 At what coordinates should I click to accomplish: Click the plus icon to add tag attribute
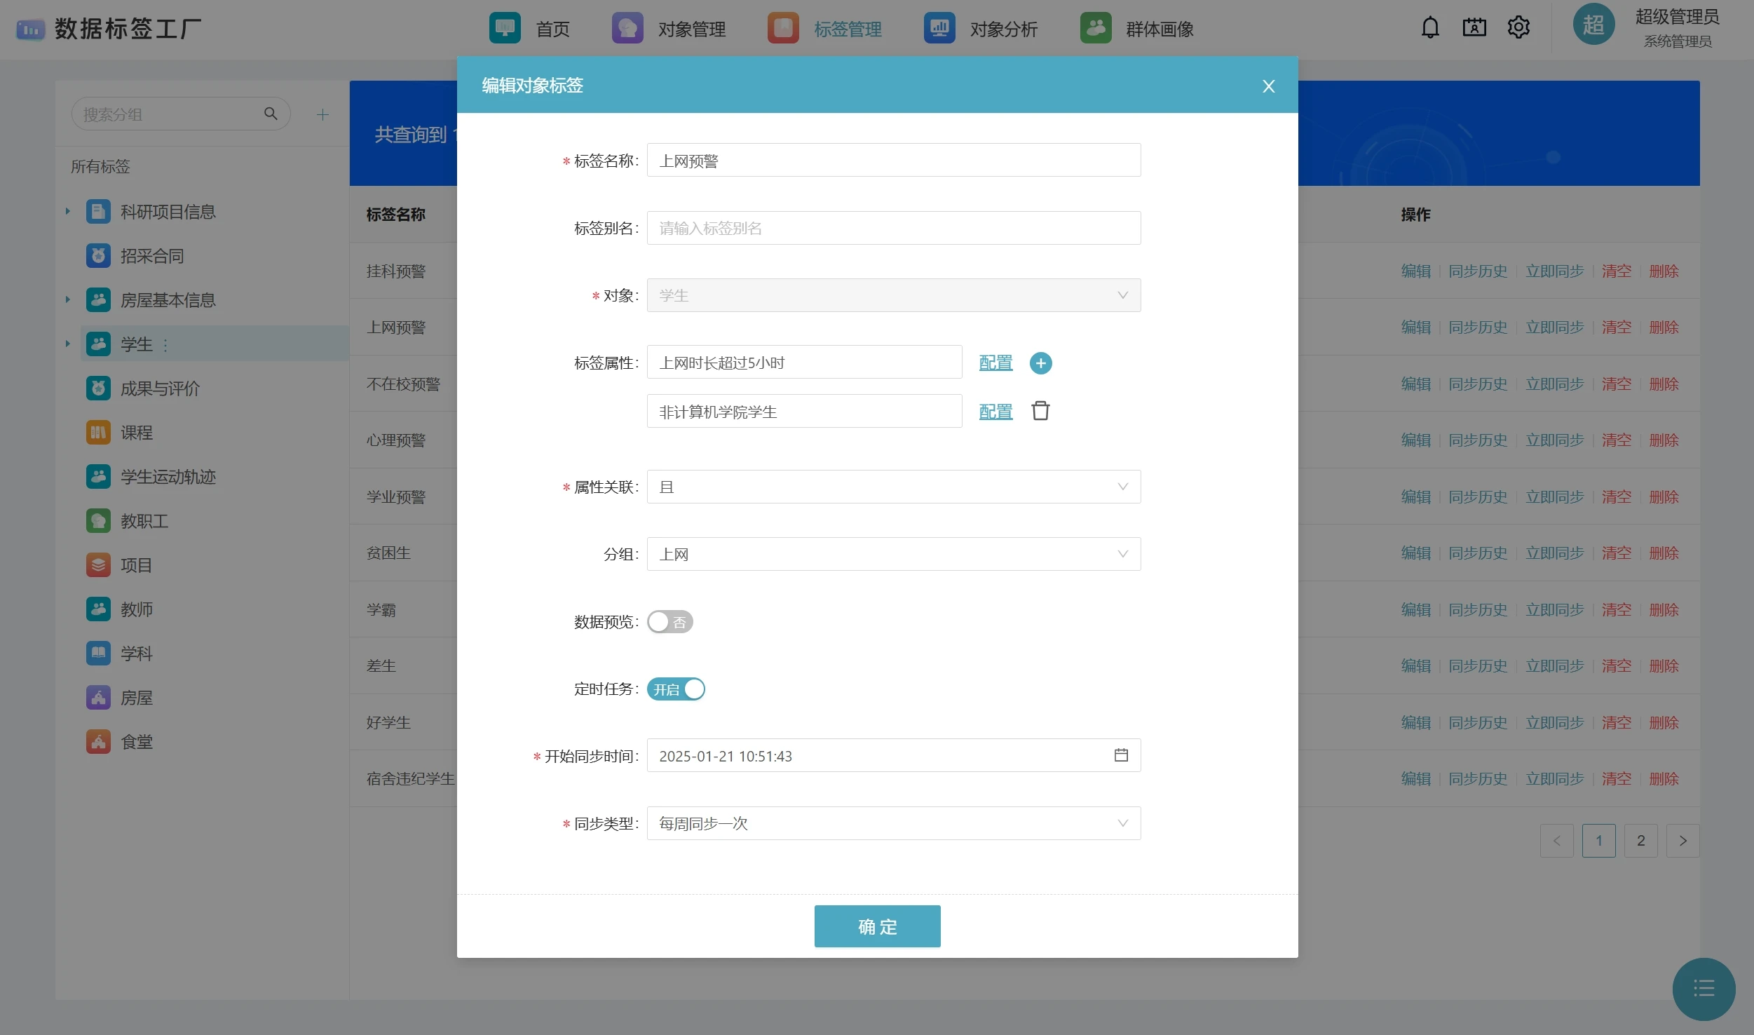(1040, 363)
